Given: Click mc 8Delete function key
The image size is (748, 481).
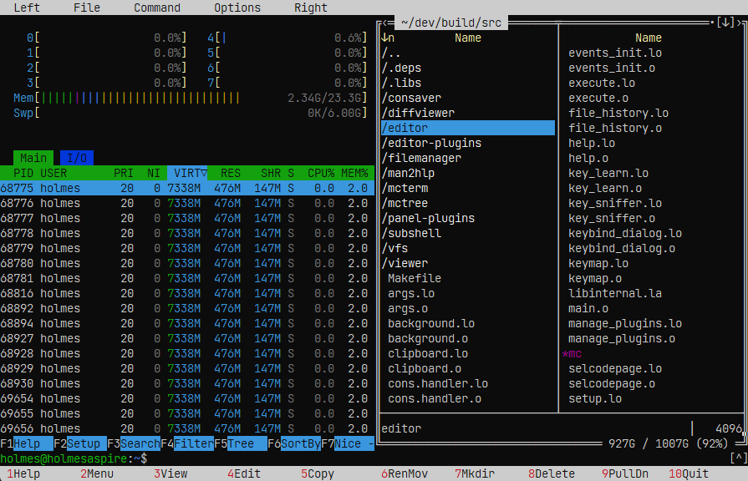Looking at the screenshot, I should click(551, 473).
